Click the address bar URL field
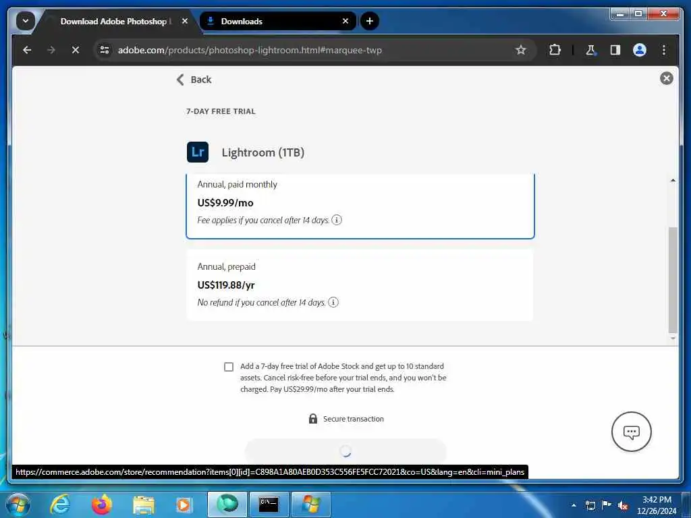Viewport: 691px width, 518px height. tap(313, 50)
